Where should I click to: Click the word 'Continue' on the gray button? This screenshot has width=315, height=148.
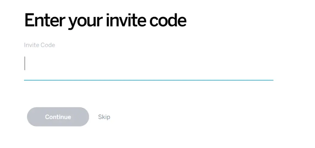click(58, 117)
